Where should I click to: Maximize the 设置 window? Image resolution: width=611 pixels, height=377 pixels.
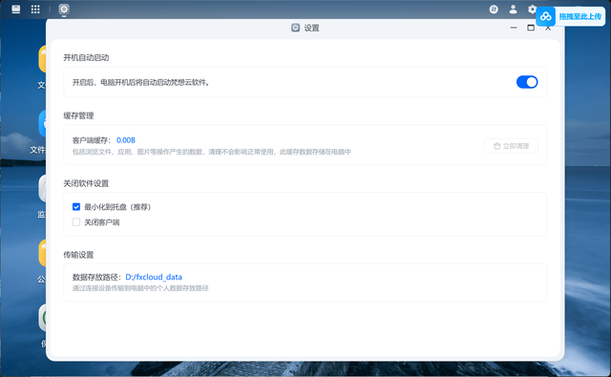click(531, 28)
